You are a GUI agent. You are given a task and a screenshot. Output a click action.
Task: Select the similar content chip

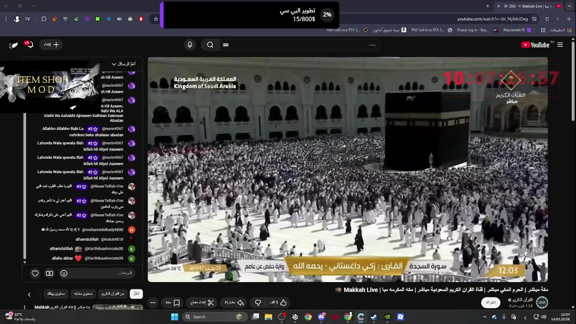83,293
